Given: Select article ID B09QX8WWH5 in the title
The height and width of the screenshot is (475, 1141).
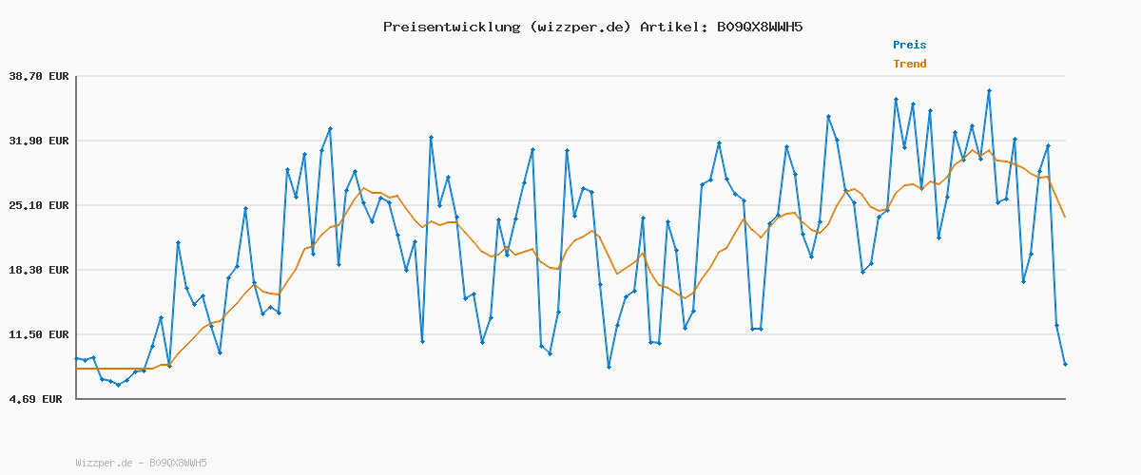Looking at the screenshot, I should [755, 27].
